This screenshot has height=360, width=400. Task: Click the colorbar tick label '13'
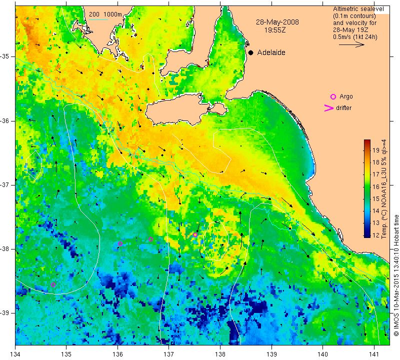(x=376, y=223)
